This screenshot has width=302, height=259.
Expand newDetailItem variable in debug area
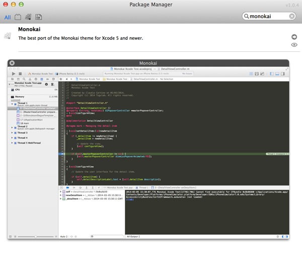click(x=61, y=195)
